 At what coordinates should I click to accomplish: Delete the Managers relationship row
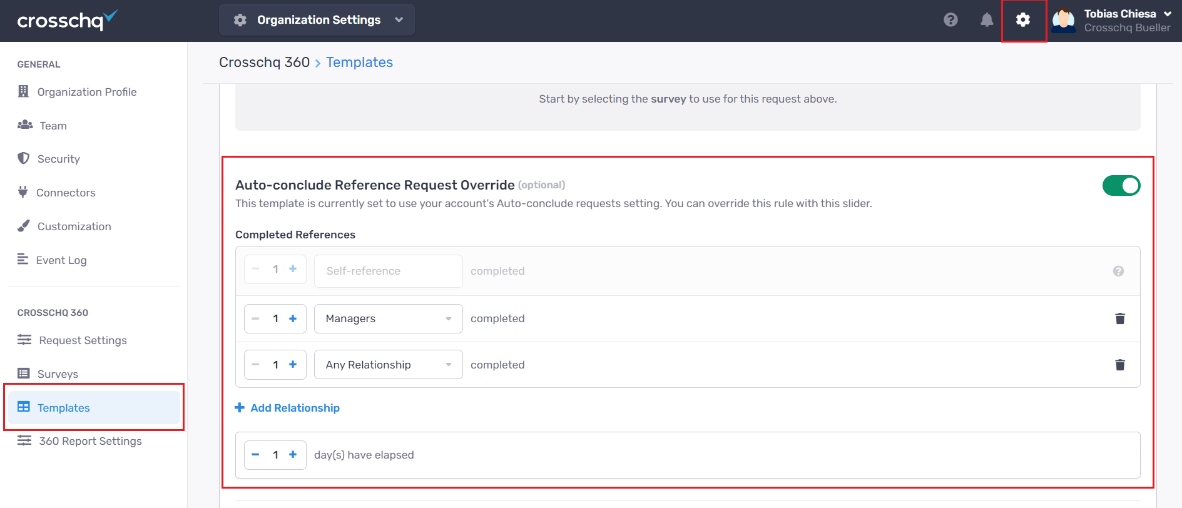coord(1120,318)
